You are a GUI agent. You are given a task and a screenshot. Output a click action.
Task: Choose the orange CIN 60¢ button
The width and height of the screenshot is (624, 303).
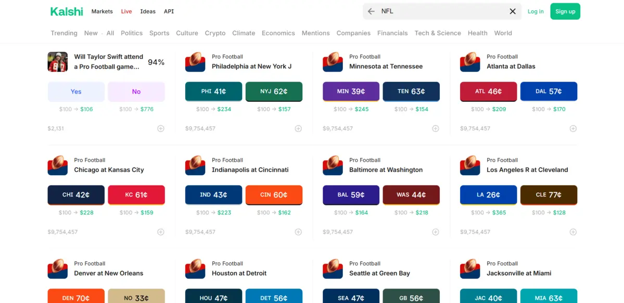(274, 195)
